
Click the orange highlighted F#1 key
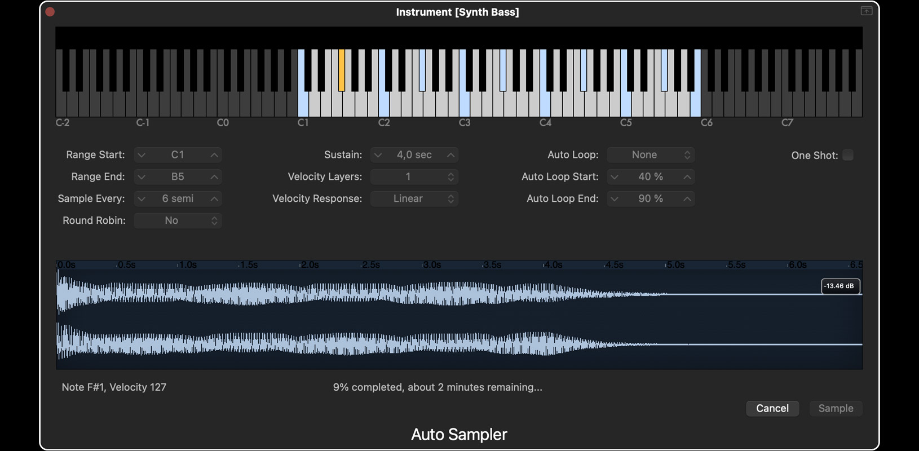[x=342, y=70]
